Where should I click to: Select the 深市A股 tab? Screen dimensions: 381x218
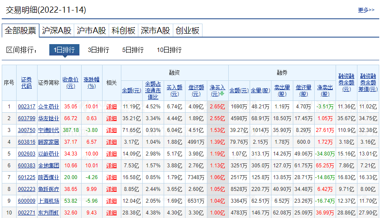coord(155,30)
